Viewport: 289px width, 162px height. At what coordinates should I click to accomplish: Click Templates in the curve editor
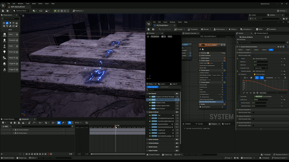(x=269, y=78)
